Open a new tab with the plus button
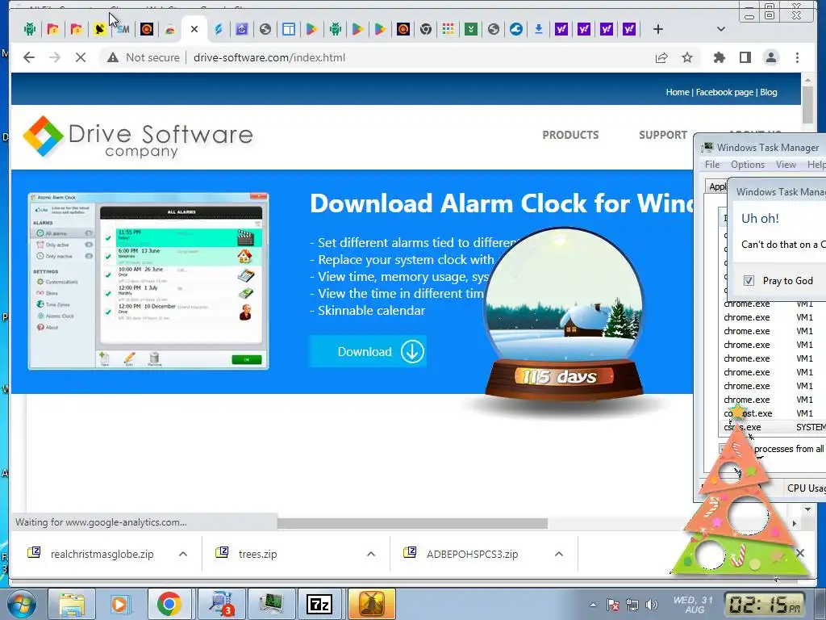The image size is (826, 620). pos(658,29)
